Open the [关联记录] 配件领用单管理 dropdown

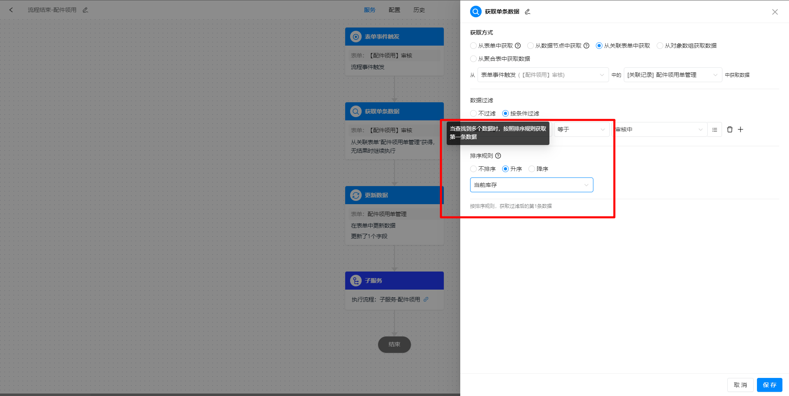click(672, 75)
